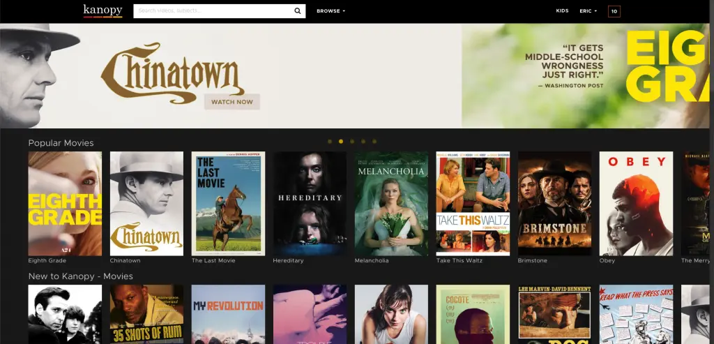Viewport: 714px width, 344px height.
Task: Click the Kanopy logo
Action: point(102,11)
